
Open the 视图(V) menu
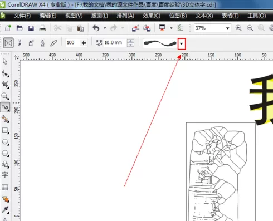(74, 16)
